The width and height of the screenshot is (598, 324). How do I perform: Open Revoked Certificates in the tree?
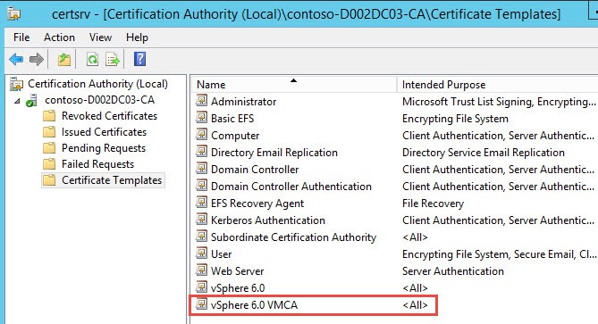(109, 116)
